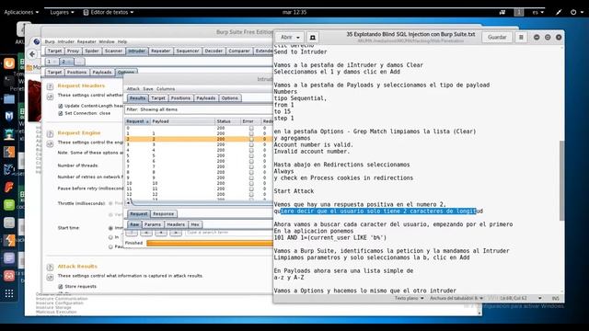Click Attack Results defaults reset icon
This screenshot has width=589, height=331.
coord(50,278)
